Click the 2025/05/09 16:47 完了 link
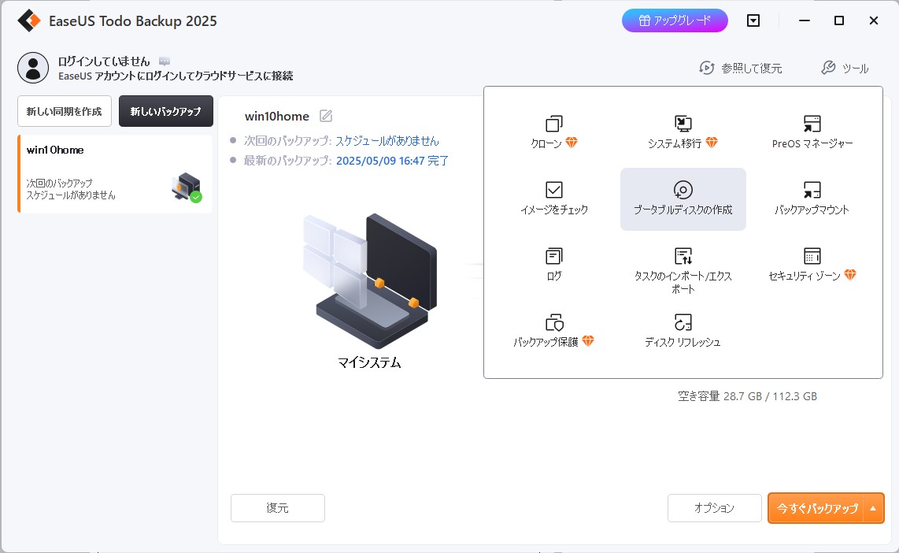The height and width of the screenshot is (553, 899). point(392,161)
